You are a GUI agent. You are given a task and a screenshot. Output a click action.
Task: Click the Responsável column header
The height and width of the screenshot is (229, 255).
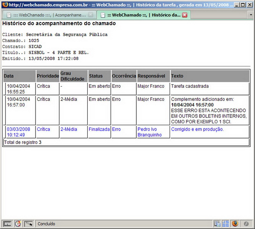coord(151,76)
